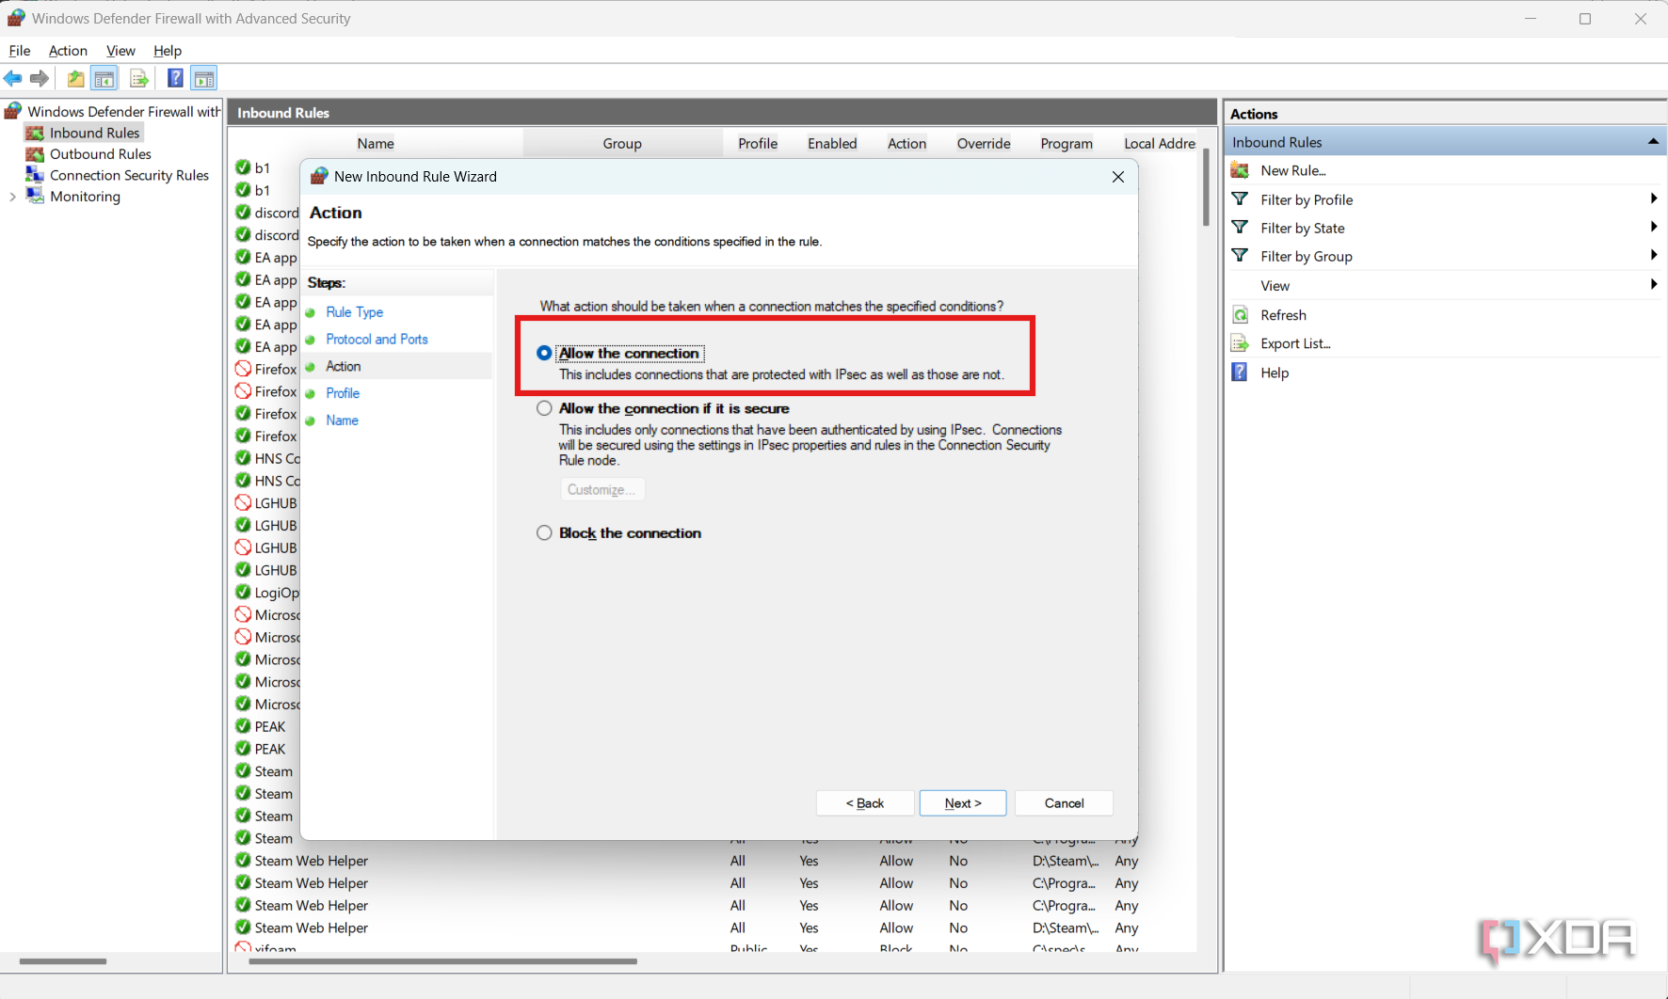
Task: Click the Back button in the wizard
Action: [x=865, y=803]
